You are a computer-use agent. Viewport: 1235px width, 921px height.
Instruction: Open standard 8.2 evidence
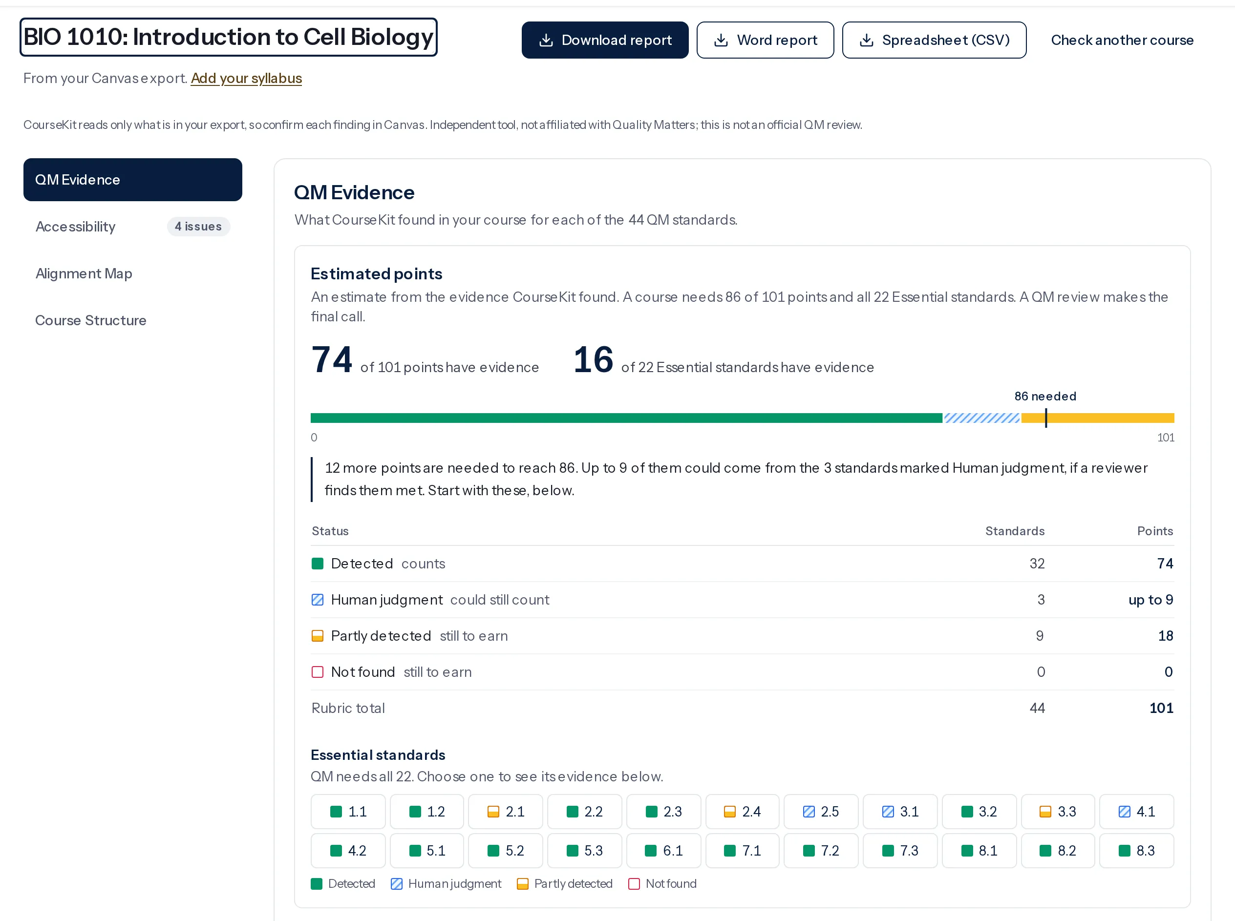pos(1058,851)
